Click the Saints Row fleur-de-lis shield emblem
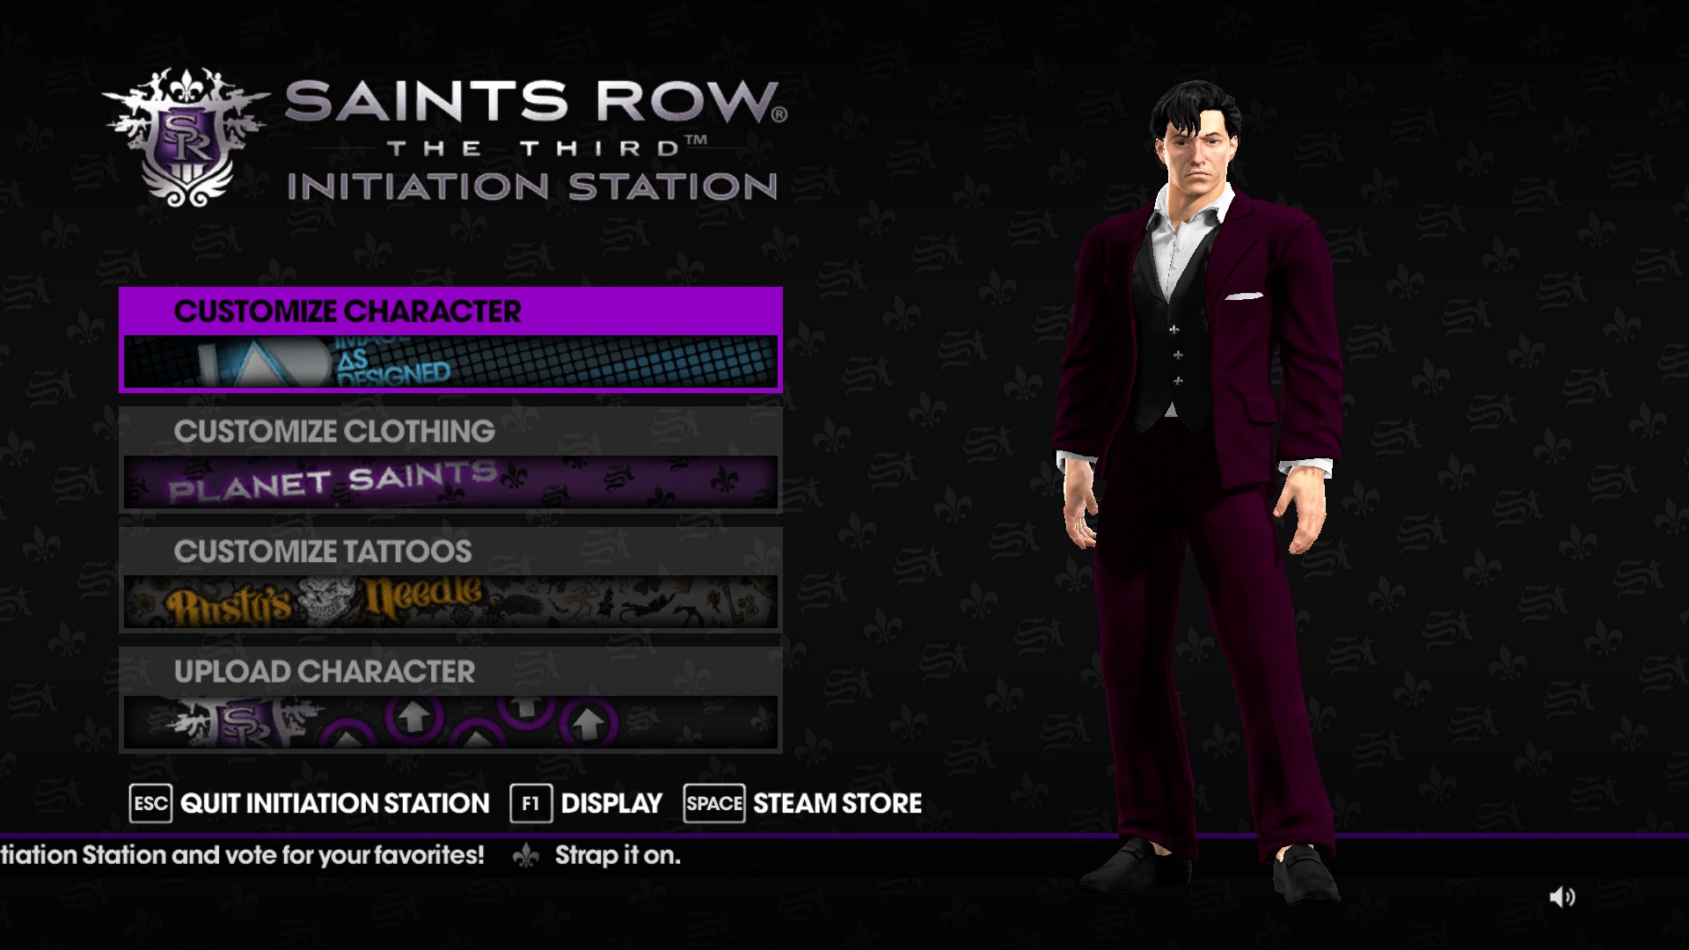This screenshot has height=950, width=1689. (186, 137)
